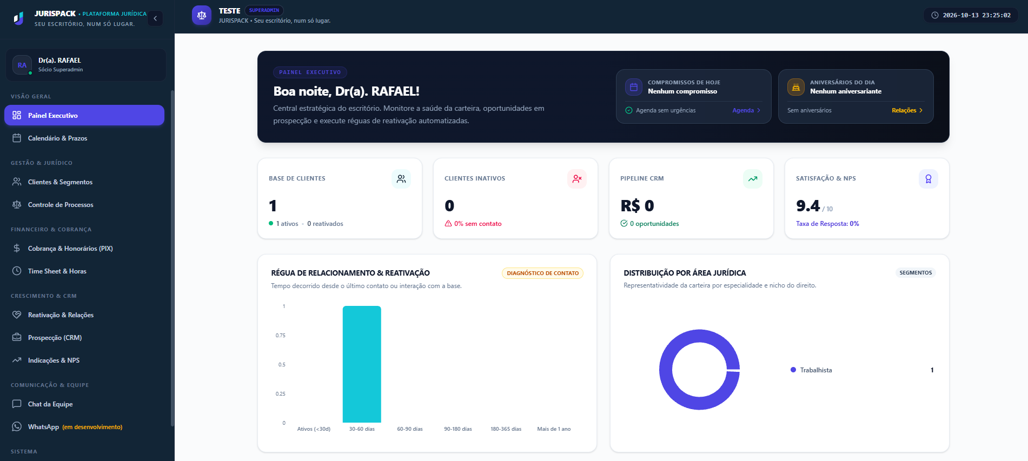Click the Trabalhista legend color dot
This screenshot has height=461, width=1028.
793,370
